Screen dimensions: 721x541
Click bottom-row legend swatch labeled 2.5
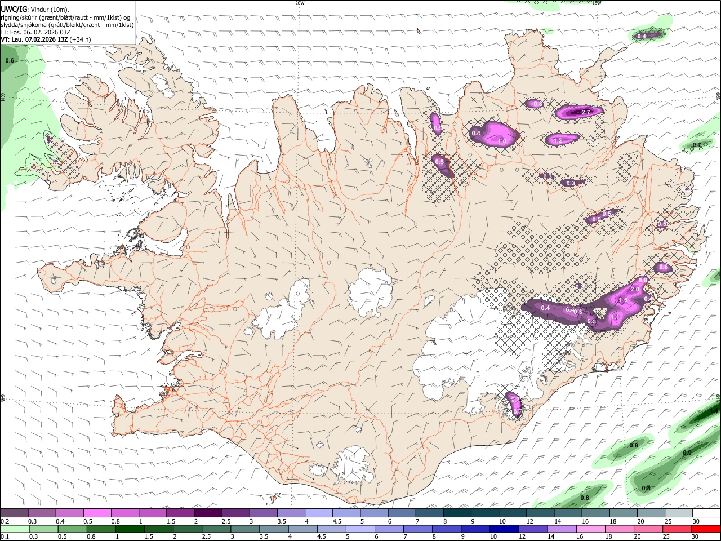pyautogui.click(x=216, y=529)
